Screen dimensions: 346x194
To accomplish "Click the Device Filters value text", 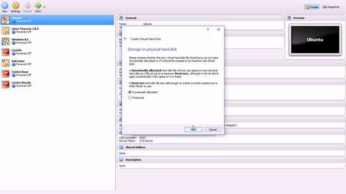I will (x=146, y=141).
